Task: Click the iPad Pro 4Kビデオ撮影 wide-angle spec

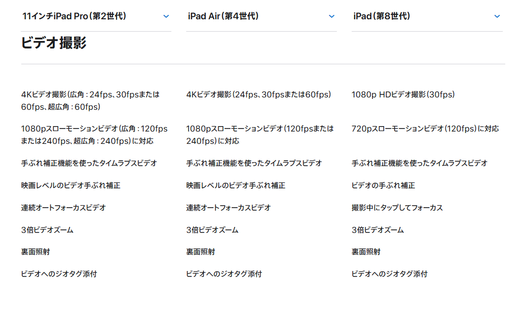Action: click(x=90, y=100)
